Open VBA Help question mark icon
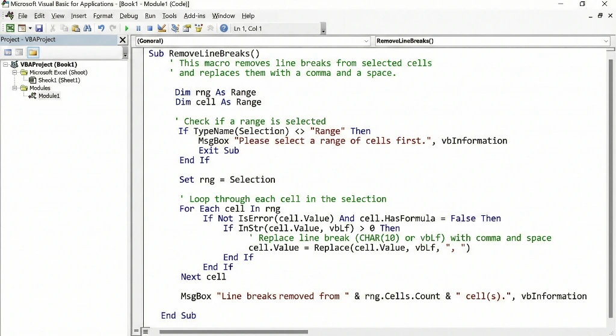Viewport: 616px width, 336px height. point(224,28)
